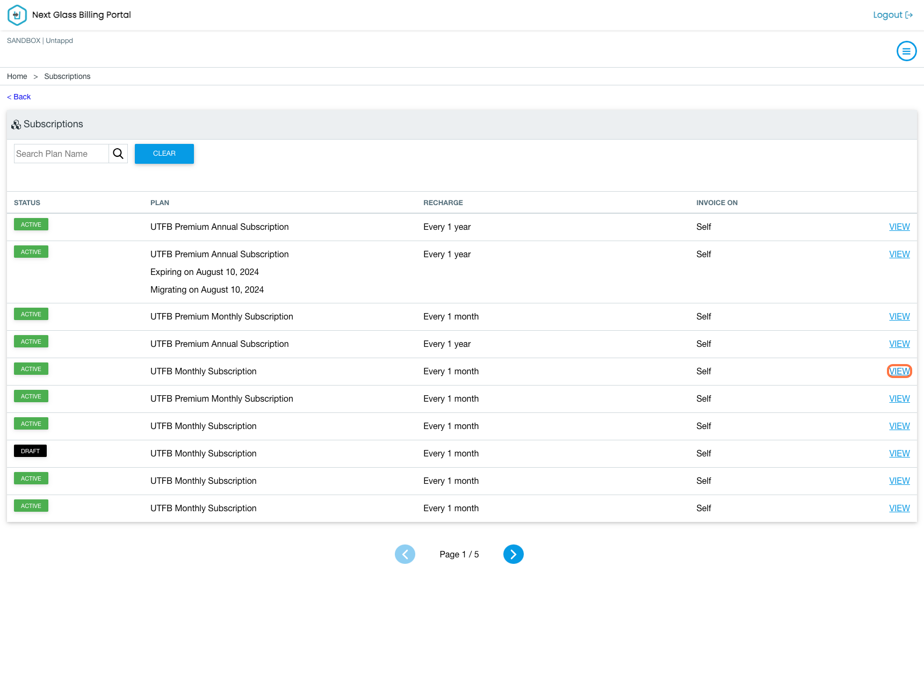Click the STATUS column header
This screenshot has height=697, width=924.
pyautogui.click(x=27, y=202)
